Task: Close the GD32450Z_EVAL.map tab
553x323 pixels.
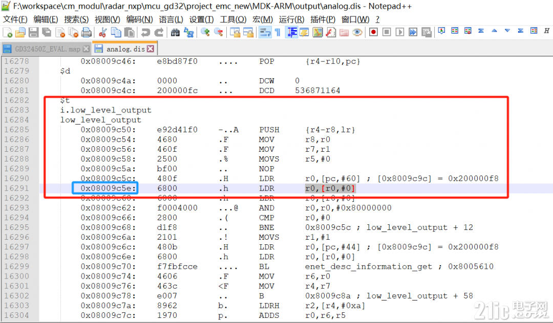Action: coord(86,49)
